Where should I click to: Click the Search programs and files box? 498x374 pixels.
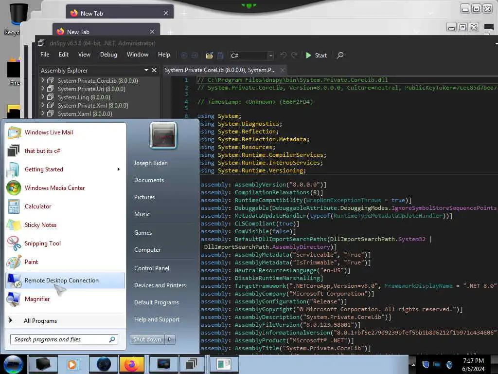coord(64,339)
